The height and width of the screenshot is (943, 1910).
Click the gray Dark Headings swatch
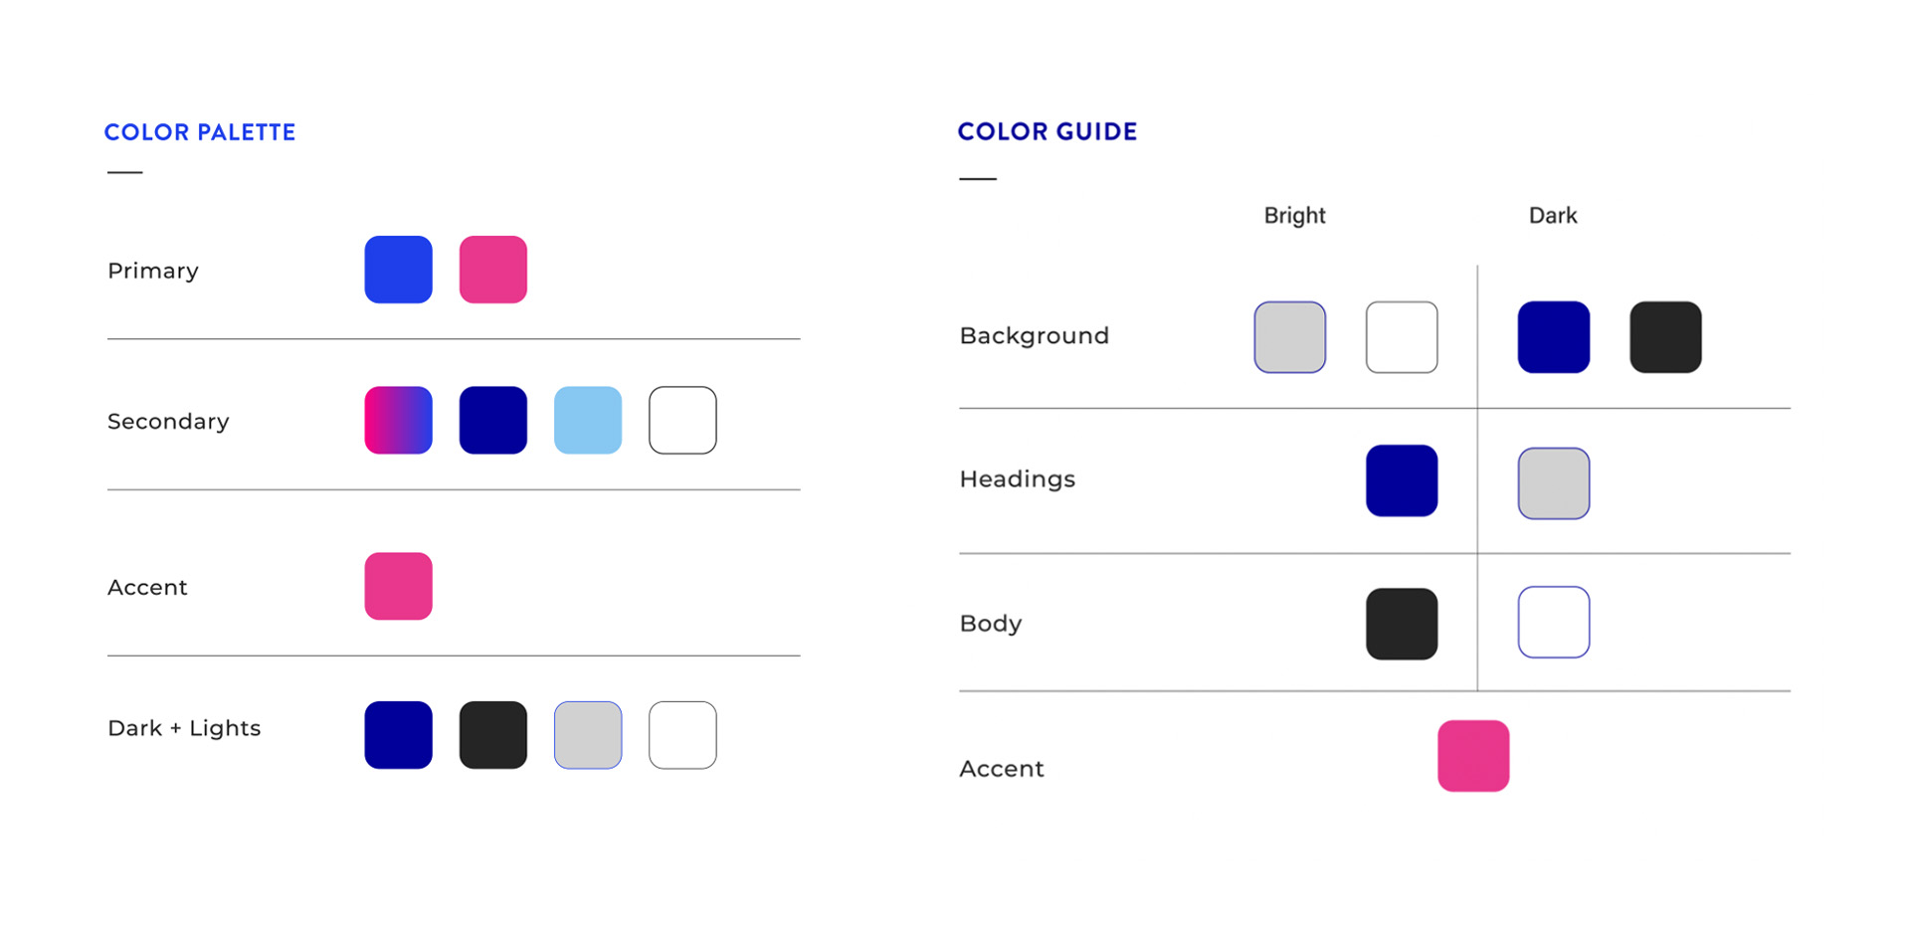click(x=1553, y=483)
